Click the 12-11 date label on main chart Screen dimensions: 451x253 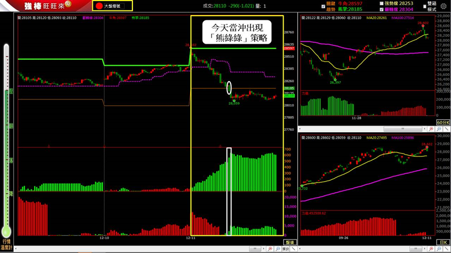pyautogui.click(x=190, y=238)
